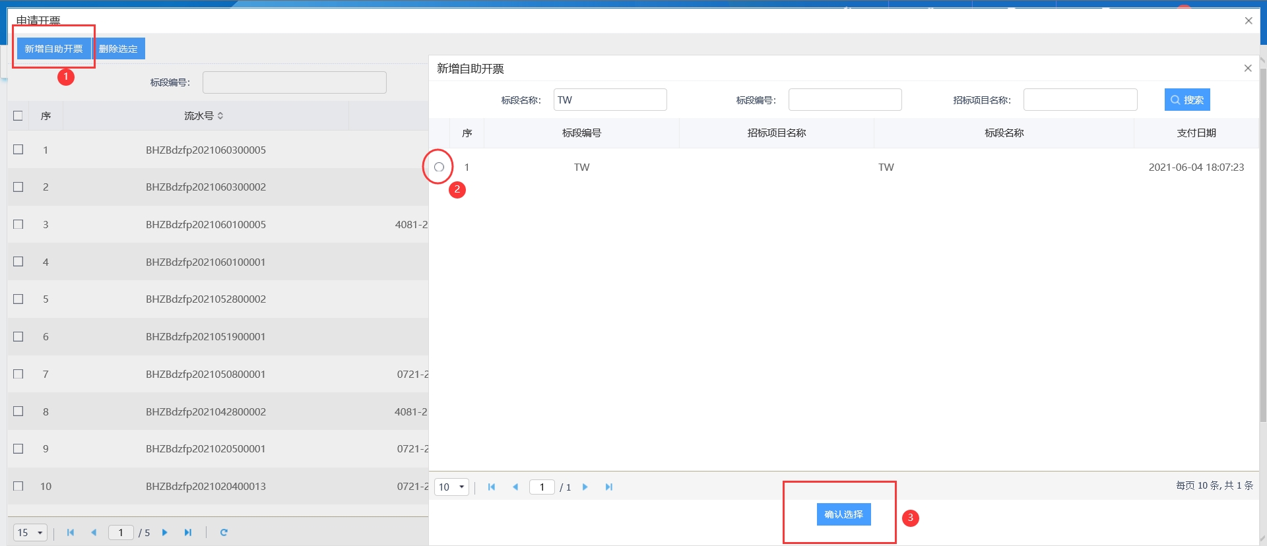Image resolution: width=1267 pixels, height=546 pixels.
Task: Click first page arrow in dialog pager
Action: tap(492, 487)
